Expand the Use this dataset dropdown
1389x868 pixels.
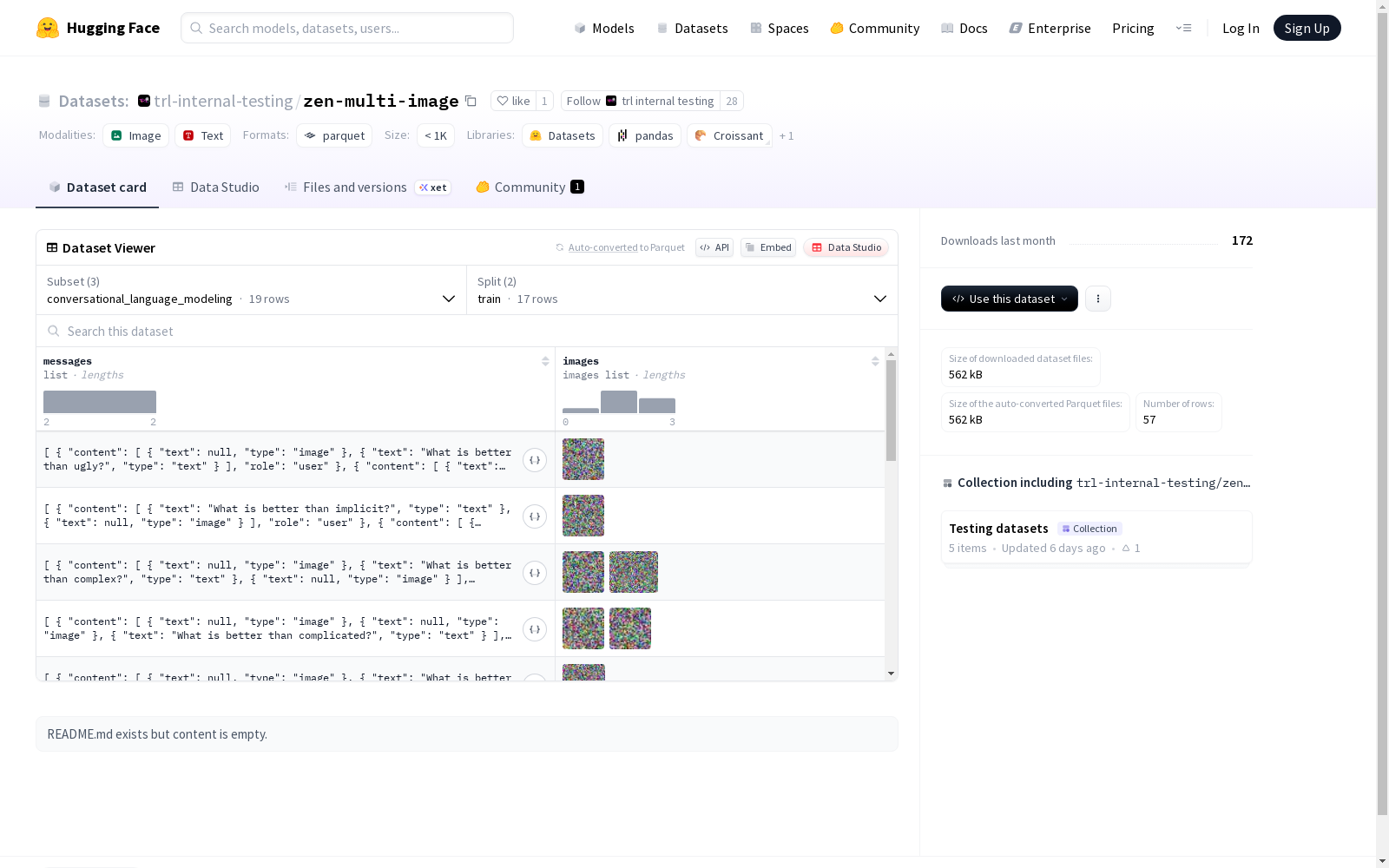point(1010,299)
